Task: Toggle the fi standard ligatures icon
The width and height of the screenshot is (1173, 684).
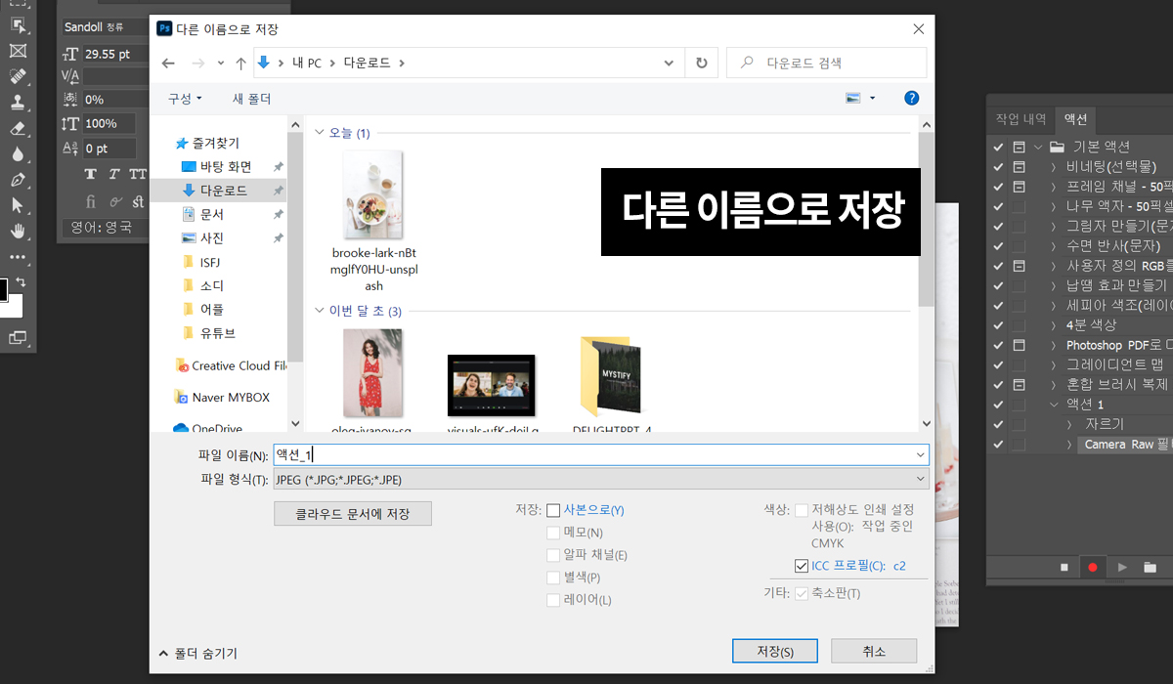Action: click(x=91, y=201)
